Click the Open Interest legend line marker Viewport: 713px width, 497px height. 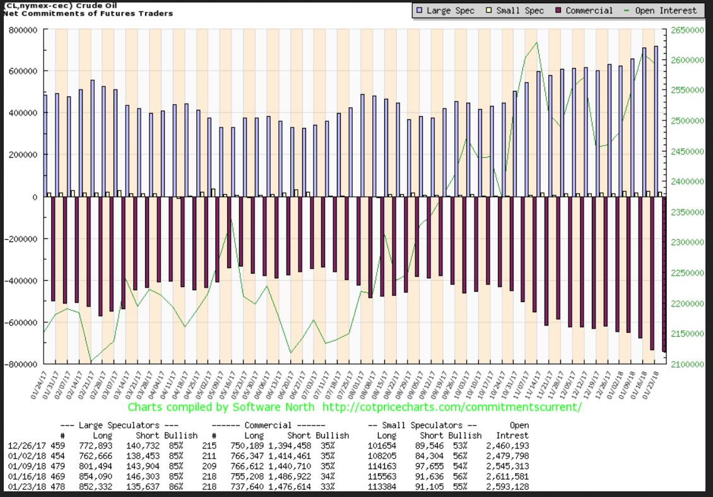[x=626, y=11]
